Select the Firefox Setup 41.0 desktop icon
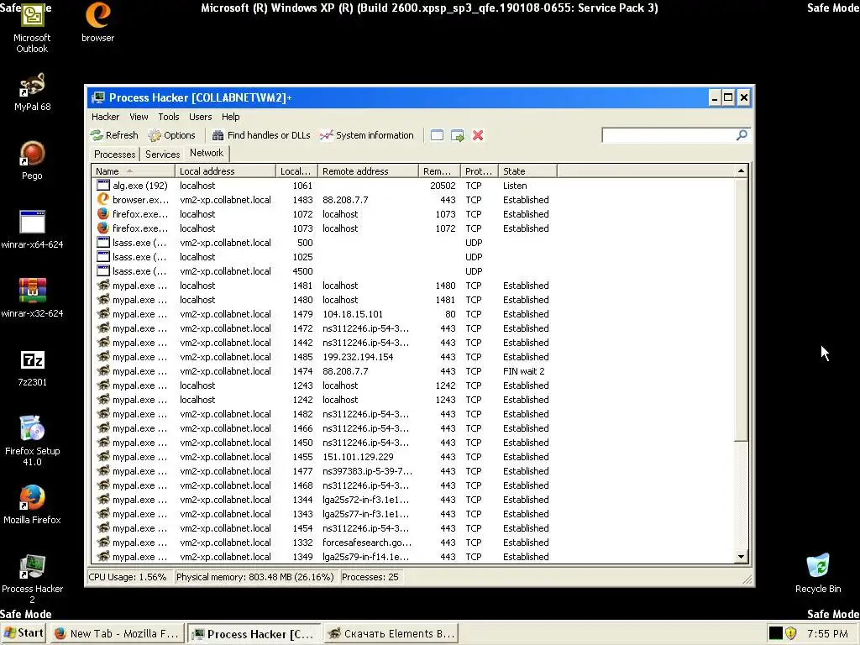 pyautogui.click(x=32, y=442)
